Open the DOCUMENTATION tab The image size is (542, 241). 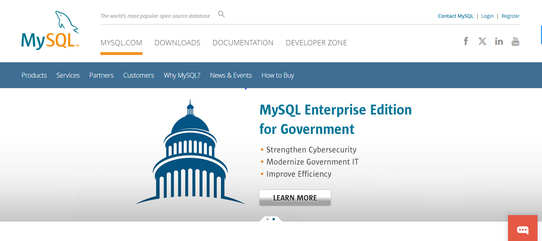[x=243, y=42]
